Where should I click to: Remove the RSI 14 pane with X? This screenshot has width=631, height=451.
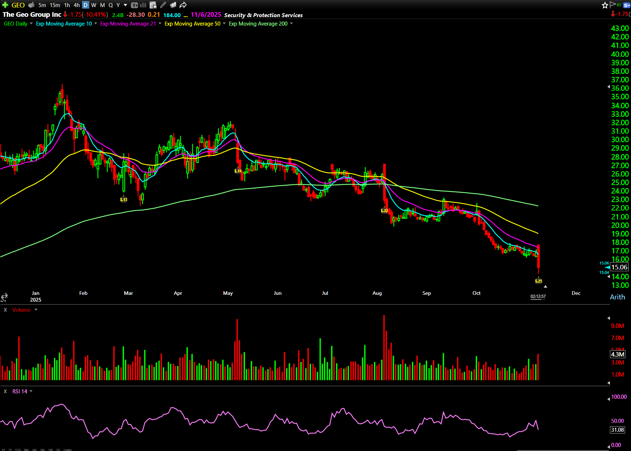click(5, 391)
